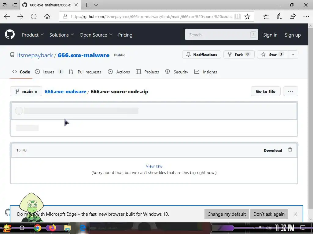Switch to the Actions tab
The height and width of the screenshot is (234, 313).
pyautogui.click(x=119, y=72)
